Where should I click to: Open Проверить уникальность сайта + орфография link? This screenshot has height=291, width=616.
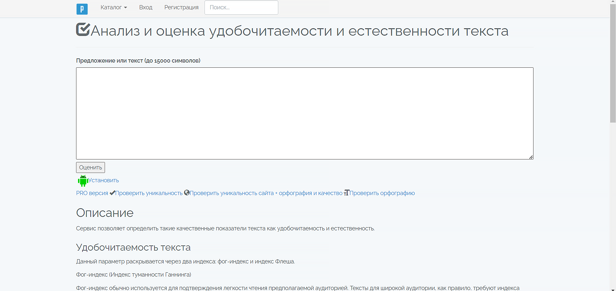(266, 193)
